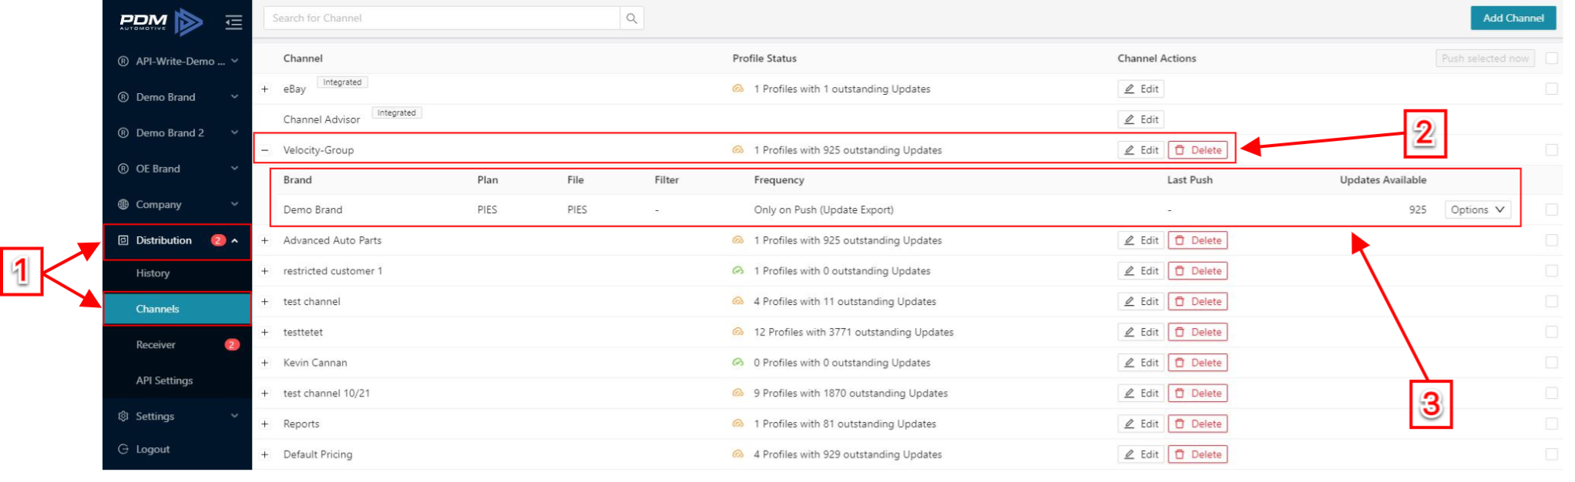Click Logout in the sidebar
1575x482 pixels.
click(x=178, y=449)
